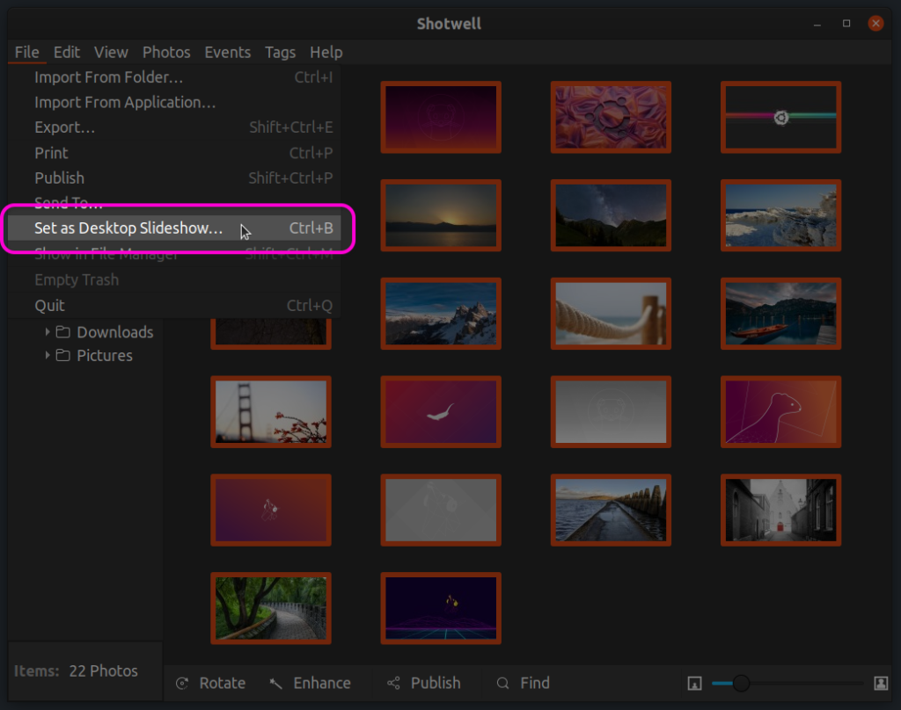Select the gray diamond pattern thumbnail
This screenshot has width=901, height=710.
coord(441,510)
